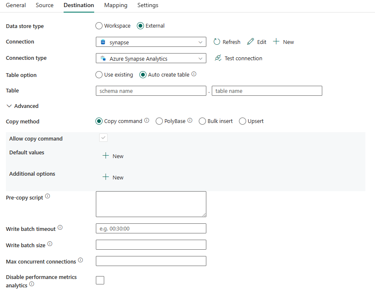Viewport: 375px width, 302px height.
Task: Click the Refresh connection icon
Action: (217, 42)
